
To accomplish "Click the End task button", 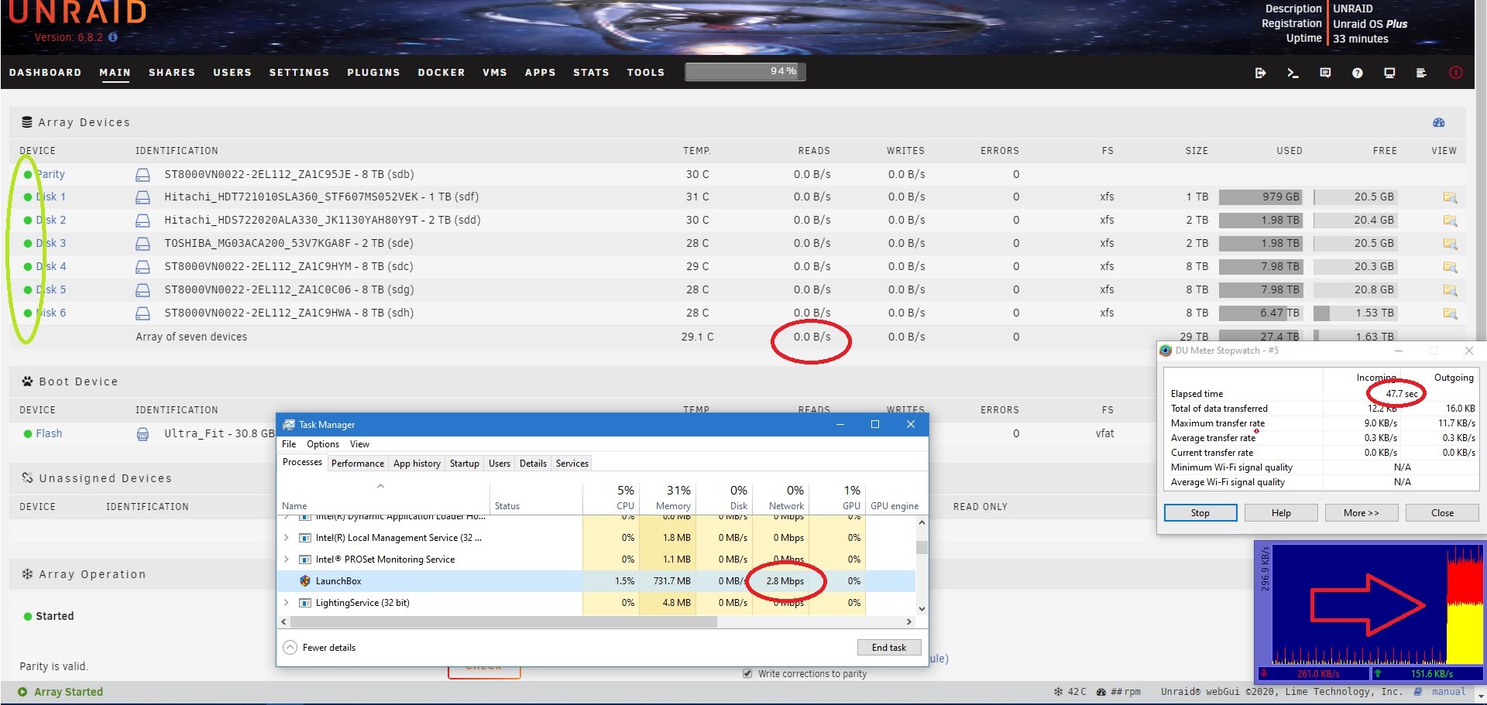I will [889, 648].
